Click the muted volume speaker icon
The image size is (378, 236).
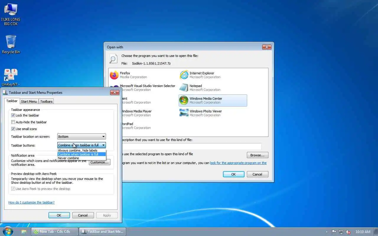pyautogui.click(x=348, y=232)
